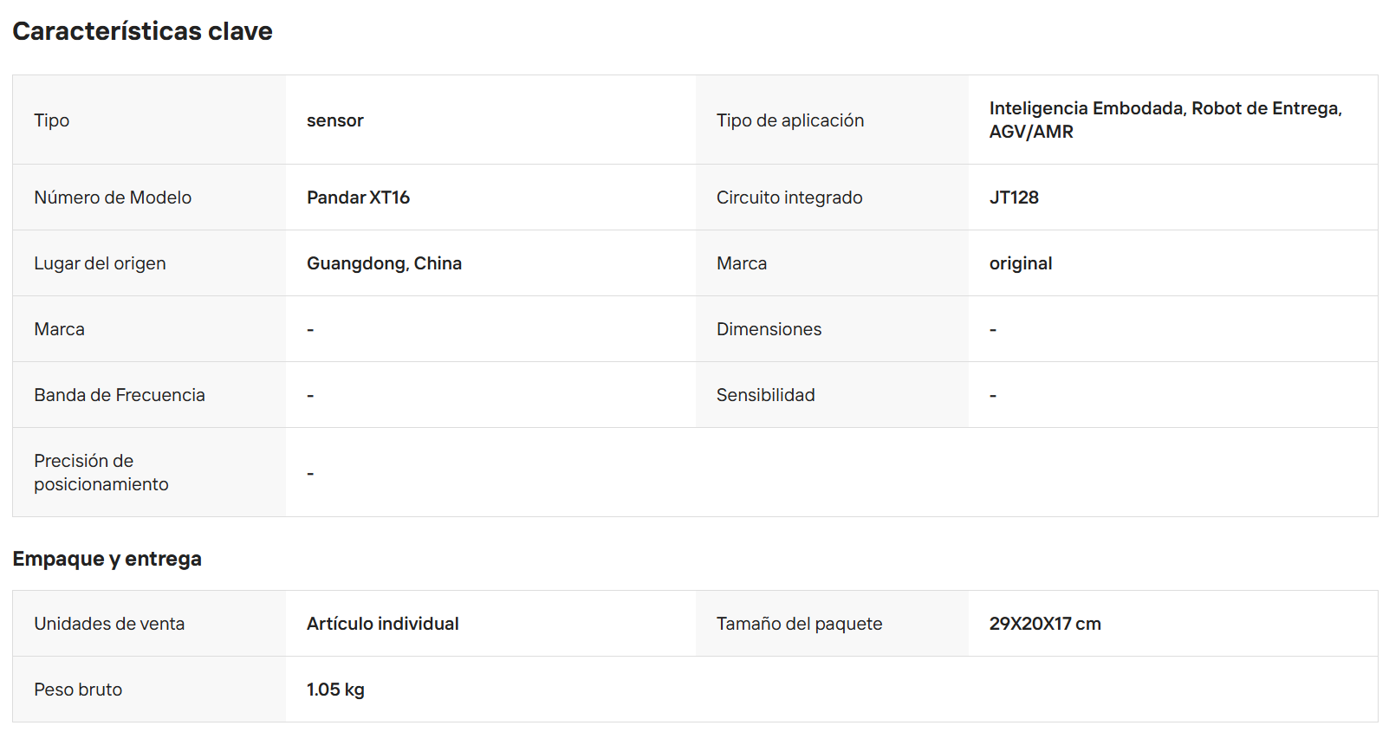1389x732 pixels.
Task: Click the '29X20X17 cm' package size value
Action: point(1045,624)
